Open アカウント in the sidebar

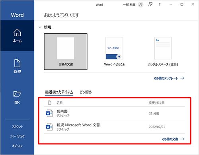click(17, 127)
